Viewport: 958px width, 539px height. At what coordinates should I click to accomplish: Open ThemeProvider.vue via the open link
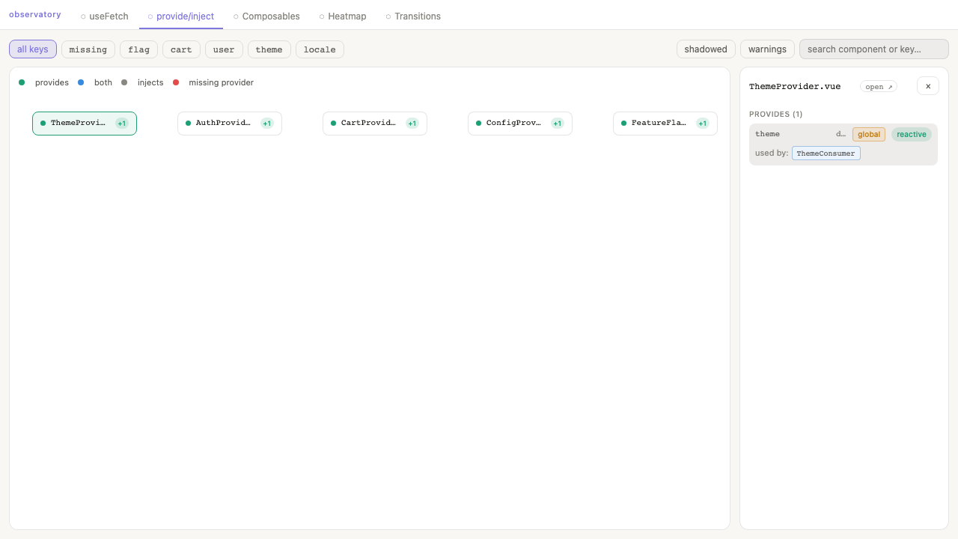pyautogui.click(x=878, y=87)
